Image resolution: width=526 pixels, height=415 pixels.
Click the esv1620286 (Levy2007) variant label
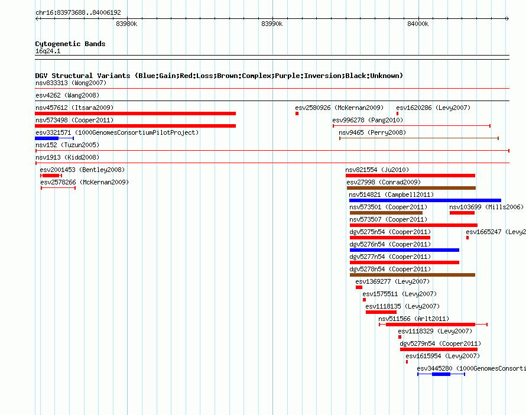pos(433,108)
